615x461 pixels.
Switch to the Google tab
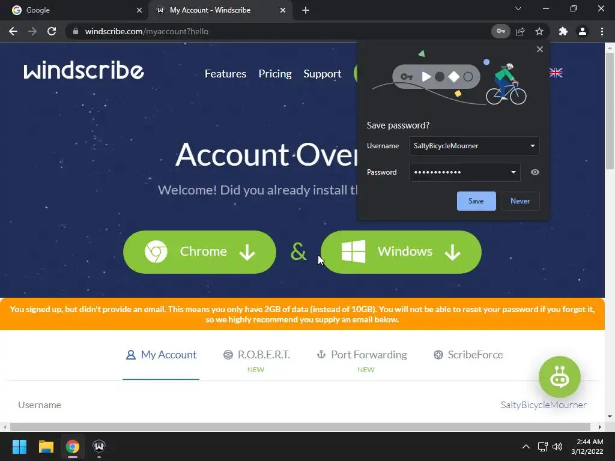(x=74, y=10)
